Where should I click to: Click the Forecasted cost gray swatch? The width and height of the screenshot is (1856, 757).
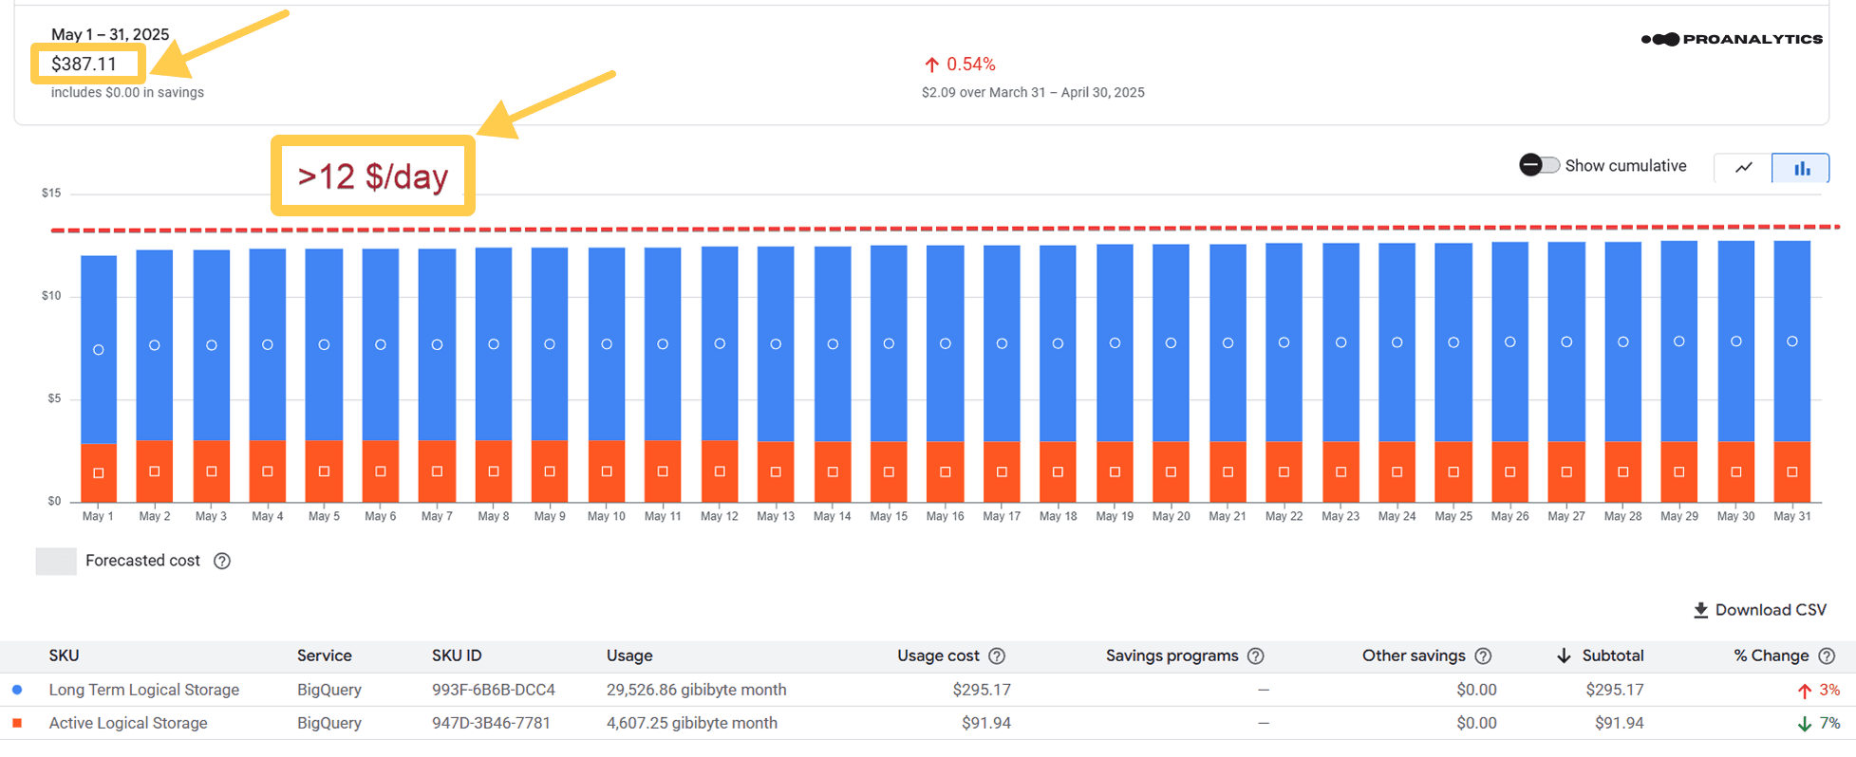click(x=56, y=561)
